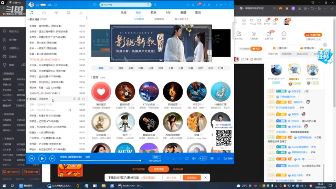Image resolution: width=336 pixels, height=189 pixels.
Task: Open the browser undo dropdown arrow
Action: 315,8
